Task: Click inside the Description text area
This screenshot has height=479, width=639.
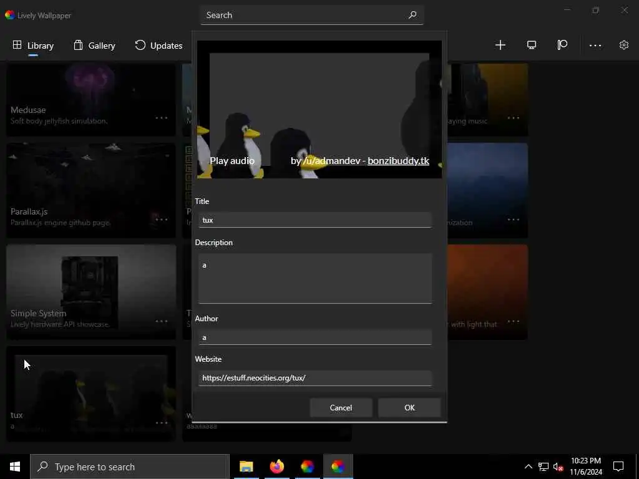Action: click(x=315, y=279)
